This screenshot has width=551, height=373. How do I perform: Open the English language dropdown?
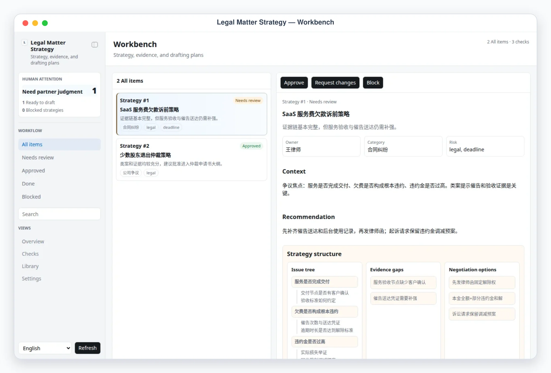[45, 348]
